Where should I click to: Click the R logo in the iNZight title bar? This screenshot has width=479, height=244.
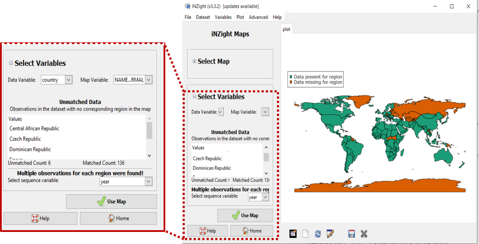187,6
